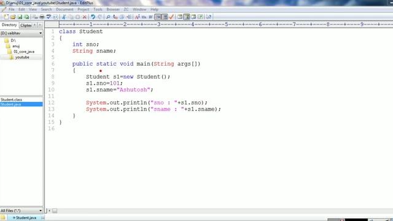
Task: Open the Help menu
Action: click(154, 9)
